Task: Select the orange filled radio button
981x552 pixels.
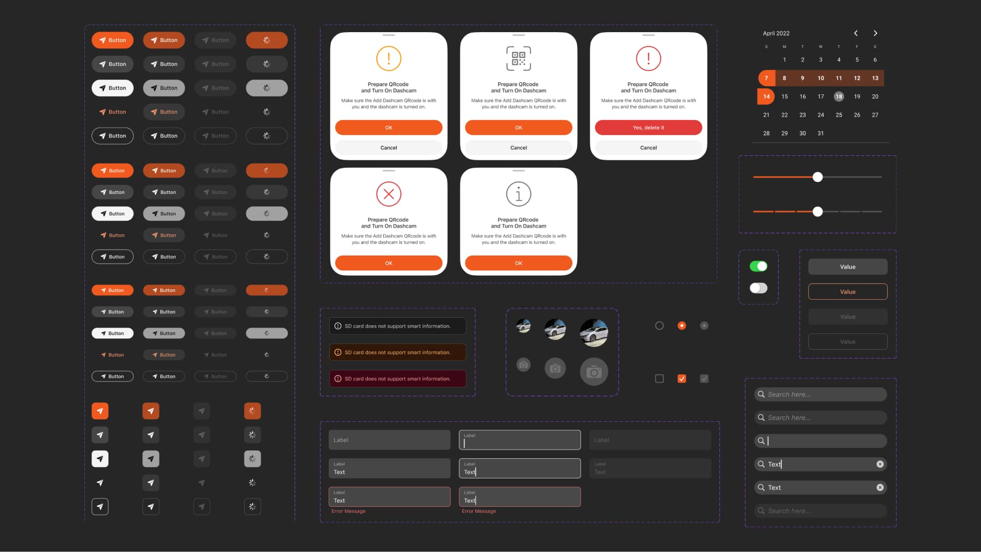Action: pyautogui.click(x=682, y=325)
